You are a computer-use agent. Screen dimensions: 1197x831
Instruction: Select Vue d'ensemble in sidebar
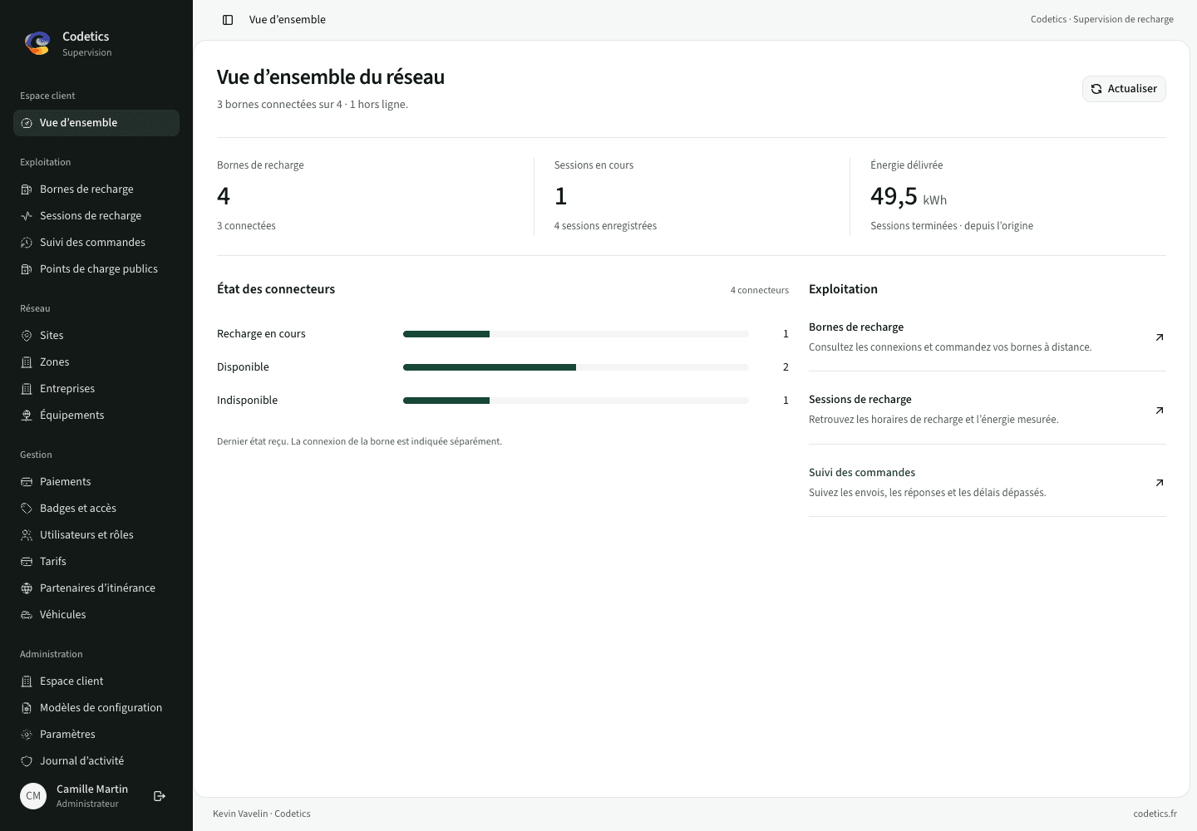[x=96, y=123]
